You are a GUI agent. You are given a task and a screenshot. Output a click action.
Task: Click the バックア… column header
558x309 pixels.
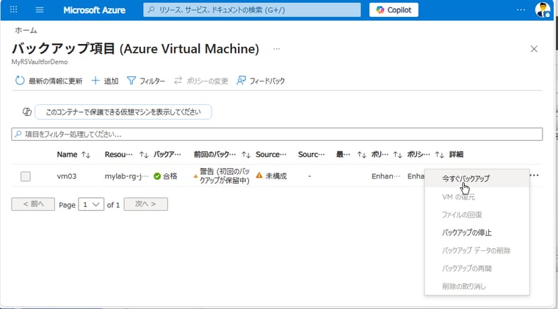pyautogui.click(x=167, y=154)
